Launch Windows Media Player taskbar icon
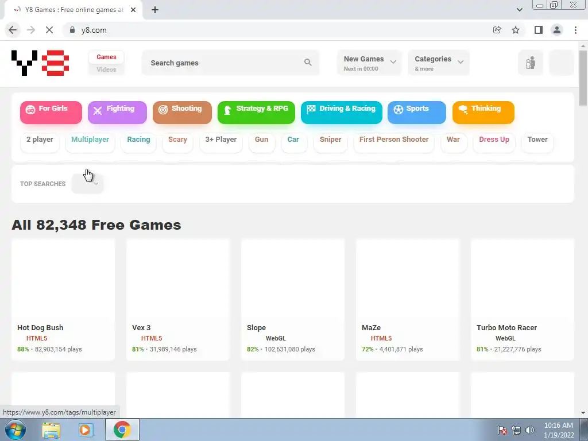The width and height of the screenshot is (588, 441). (x=86, y=430)
